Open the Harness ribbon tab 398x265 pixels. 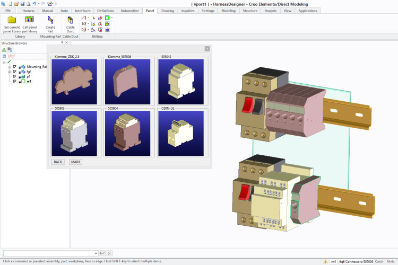[29, 11]
